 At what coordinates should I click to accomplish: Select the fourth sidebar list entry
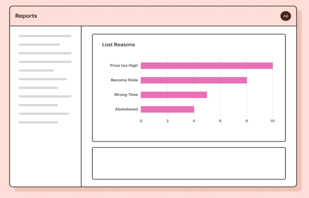pos(45,62)
